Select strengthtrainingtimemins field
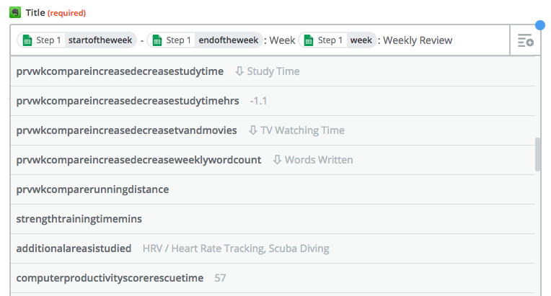The height and width of the screenshot is (296, 551). click(84, 219)
